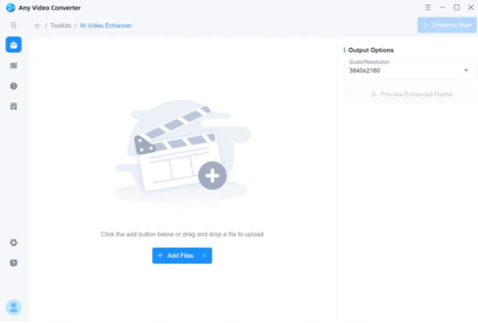The image size is (478, 323).
Task: Go to Toolkits breadcrumb link
Action: (x=60, y=26)
